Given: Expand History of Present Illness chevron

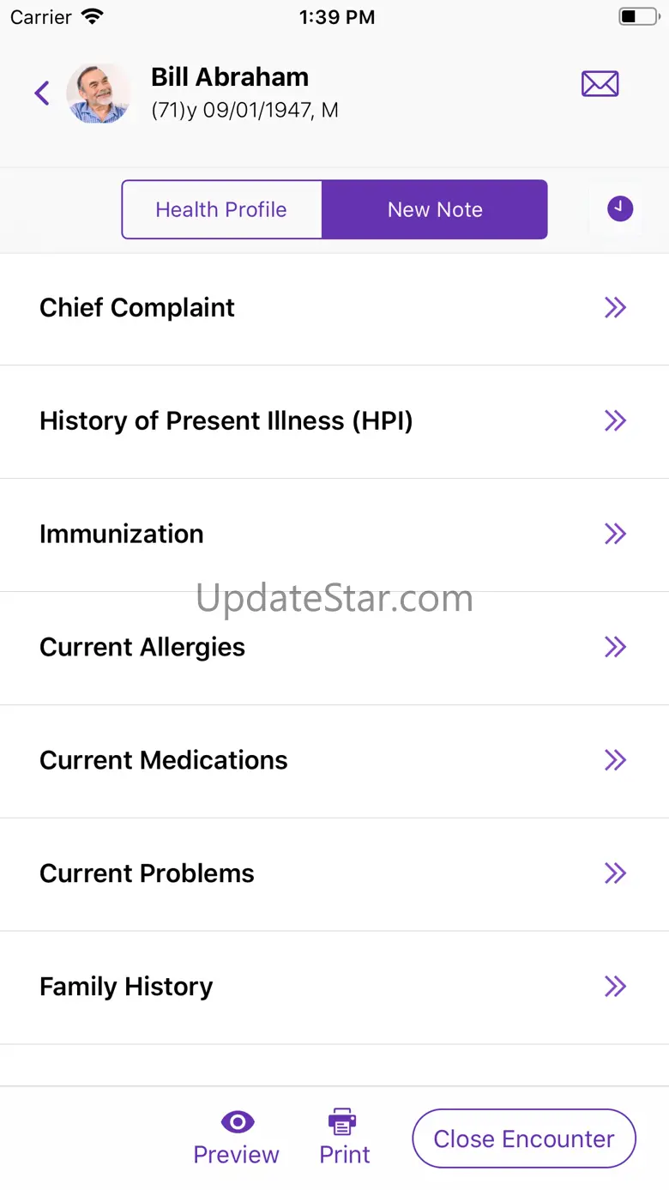Looking at the screenshot, I should tap(615, 420).
